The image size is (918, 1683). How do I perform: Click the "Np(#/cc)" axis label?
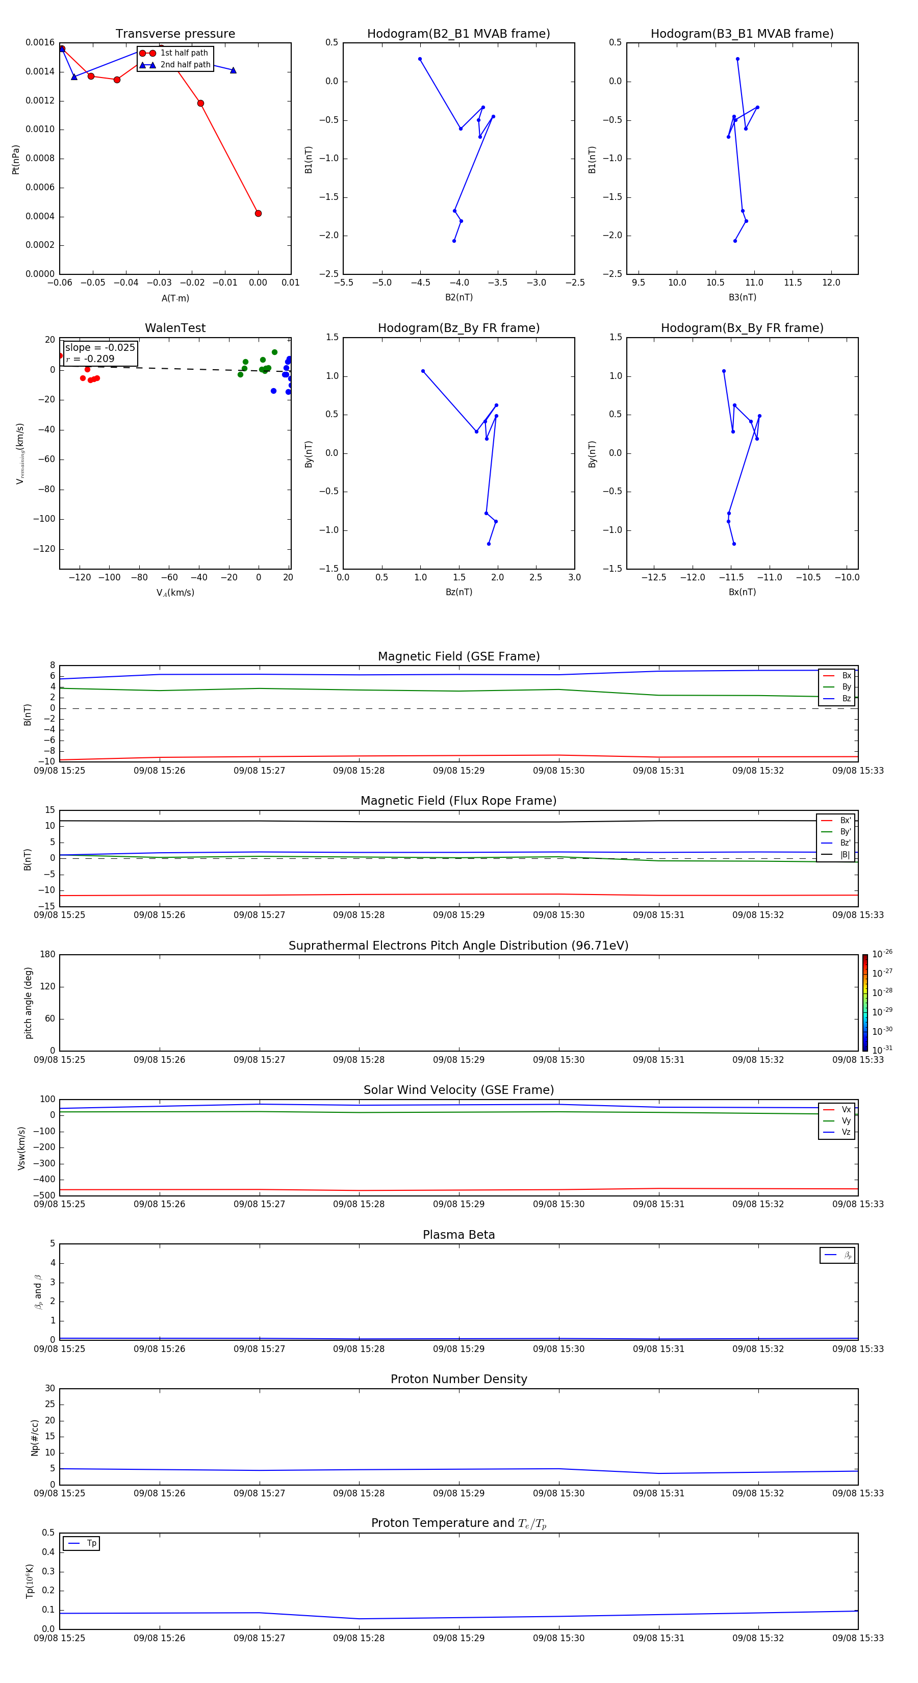(35, 1437)
